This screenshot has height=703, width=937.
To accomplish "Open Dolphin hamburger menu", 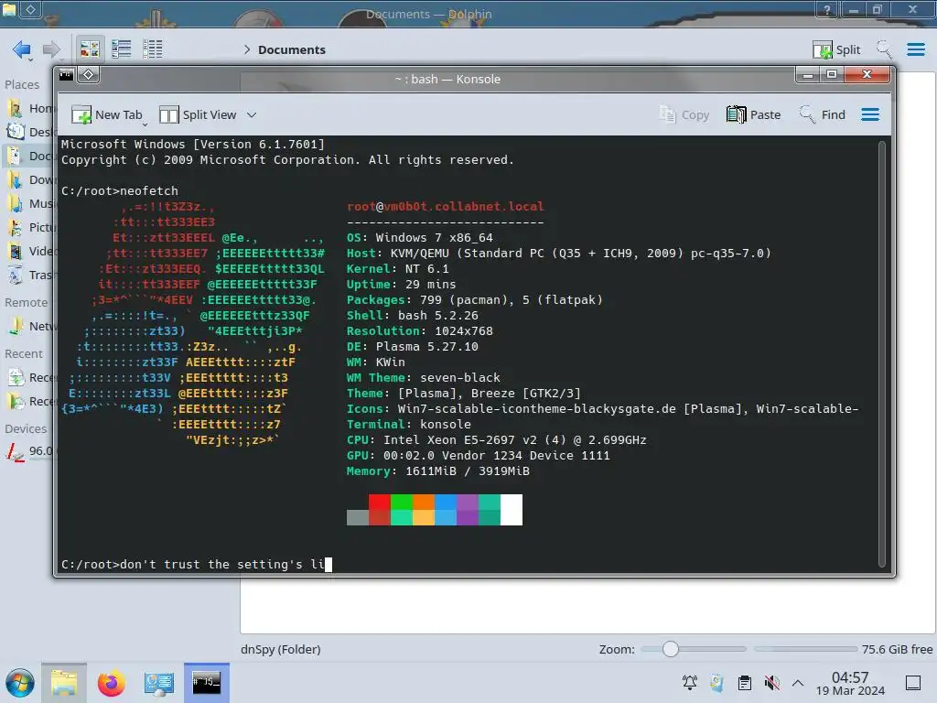I will point(915,49).
